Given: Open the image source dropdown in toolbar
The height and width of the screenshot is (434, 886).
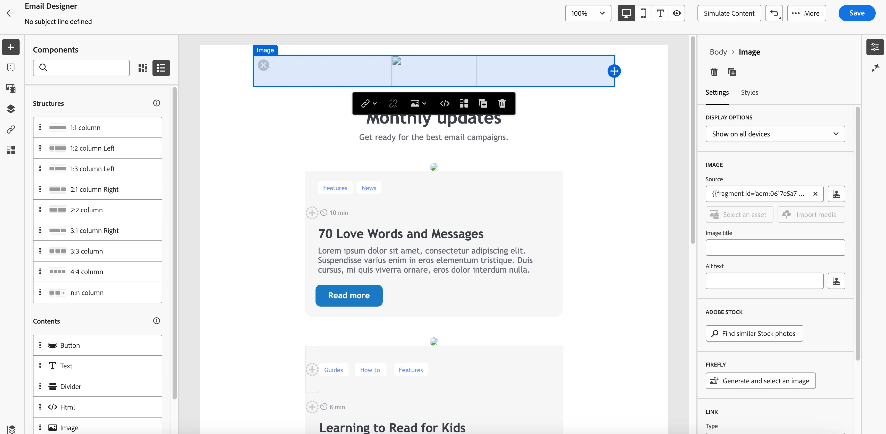Looking at the screenshot, I should coord(418,103).
